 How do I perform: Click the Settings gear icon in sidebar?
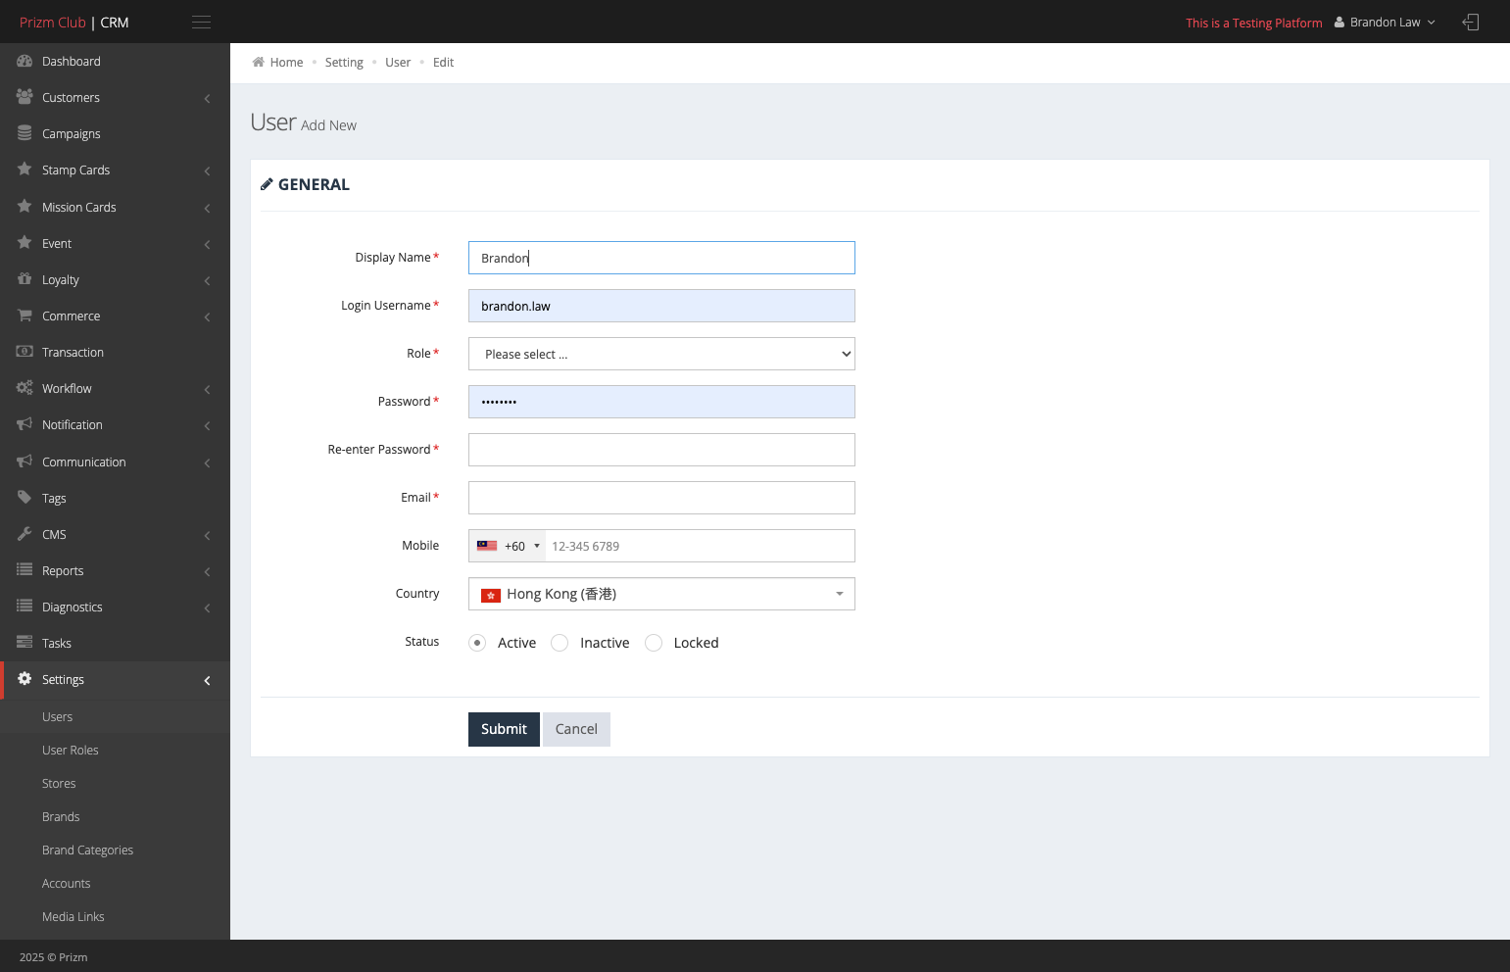point(24,679)
